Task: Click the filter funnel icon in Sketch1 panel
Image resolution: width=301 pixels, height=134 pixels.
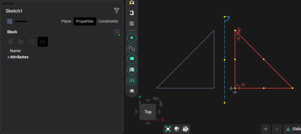Action: 116,11
